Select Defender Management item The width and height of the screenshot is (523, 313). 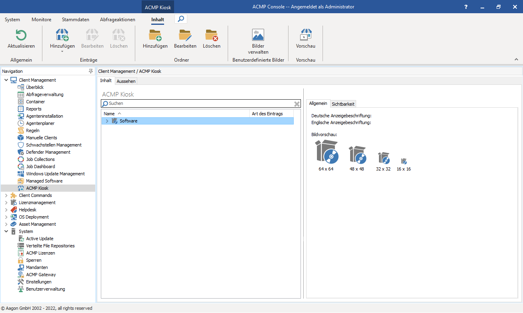[x=48, y=152]
